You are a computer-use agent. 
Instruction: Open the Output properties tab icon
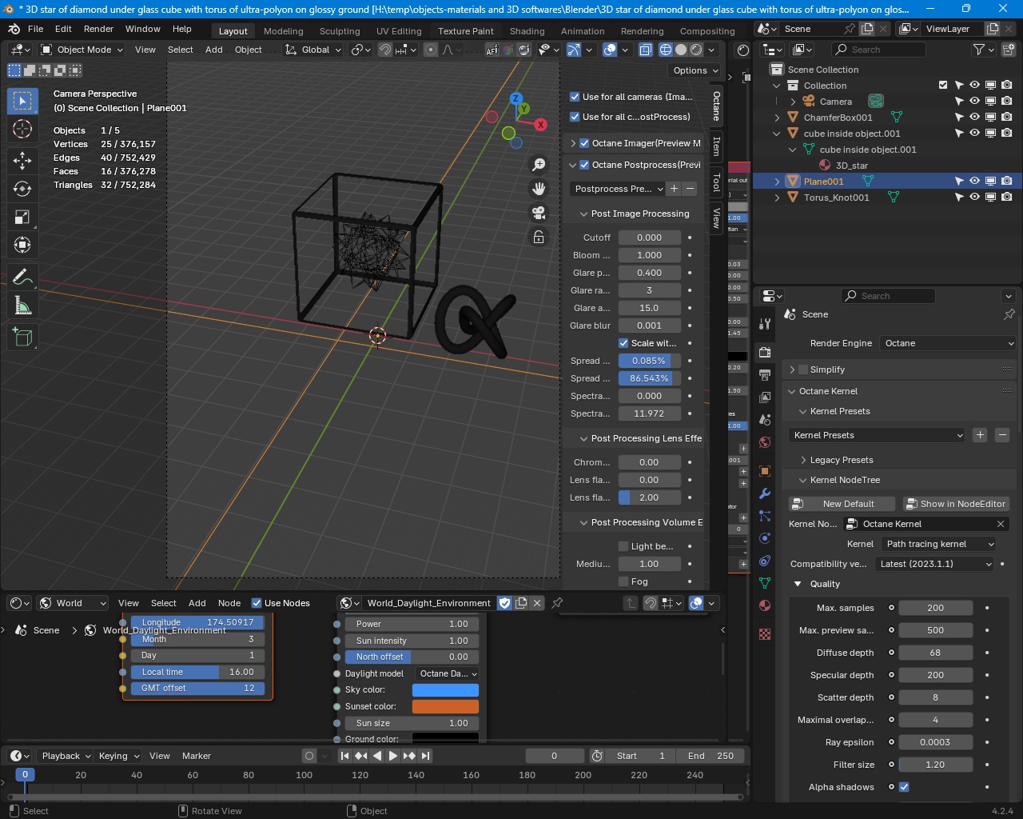click(x=765, y=375)
